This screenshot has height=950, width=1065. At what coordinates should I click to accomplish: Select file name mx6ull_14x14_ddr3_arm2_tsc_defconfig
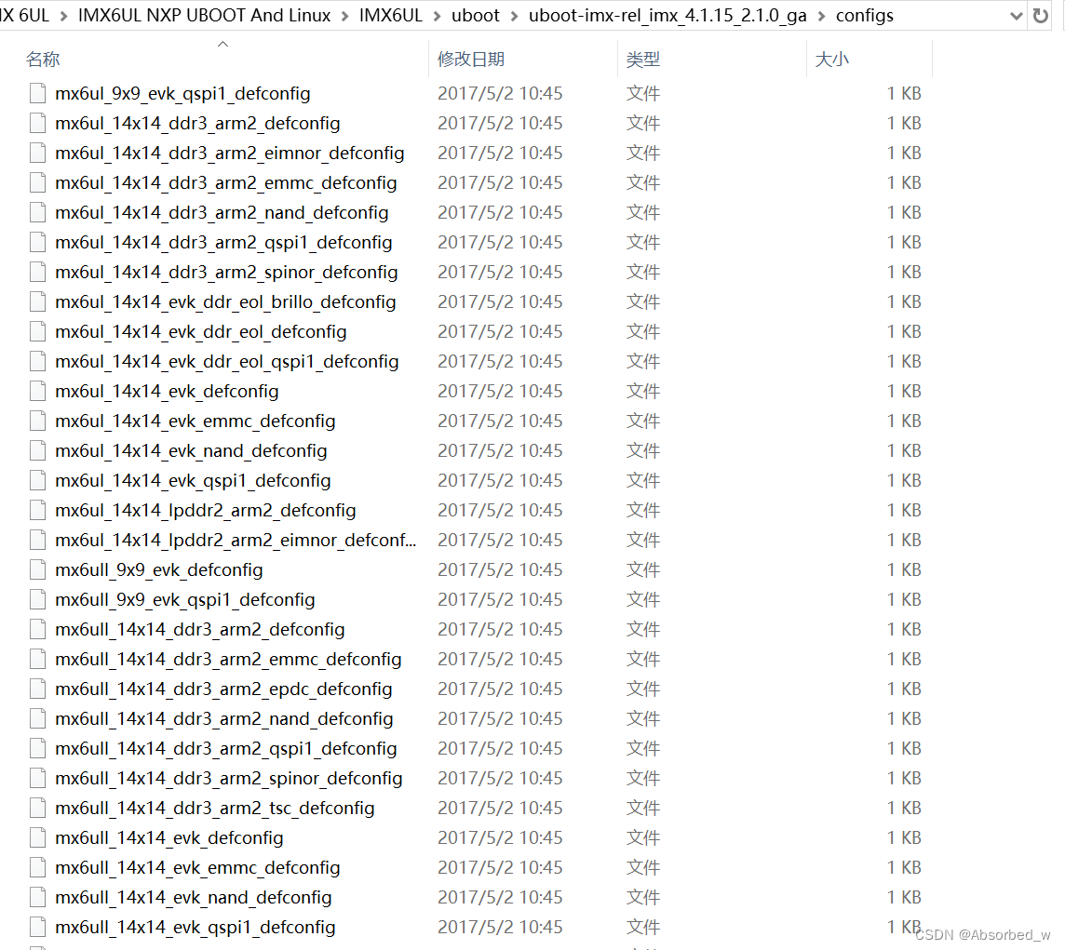pos(215,808)
